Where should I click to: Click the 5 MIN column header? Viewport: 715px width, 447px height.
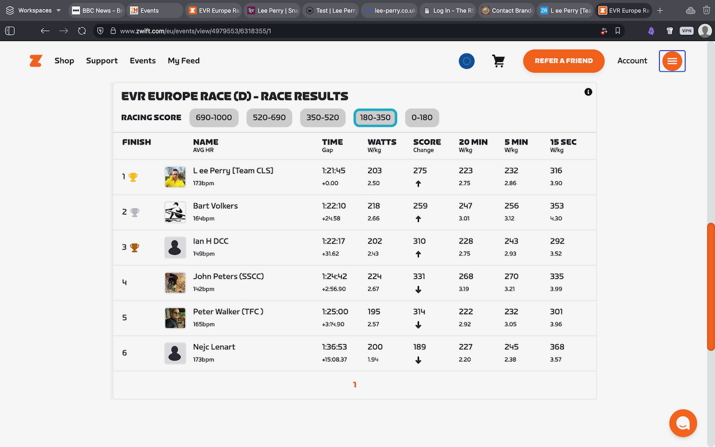516,142
